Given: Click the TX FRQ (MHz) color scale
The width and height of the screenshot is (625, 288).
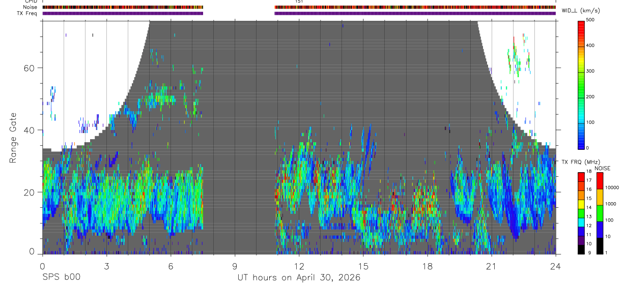Looking at the screenshot, I should point(581,213).
